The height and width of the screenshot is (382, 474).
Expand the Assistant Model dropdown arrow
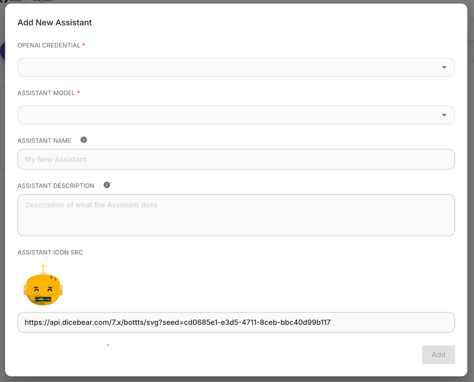coord(444,115)
